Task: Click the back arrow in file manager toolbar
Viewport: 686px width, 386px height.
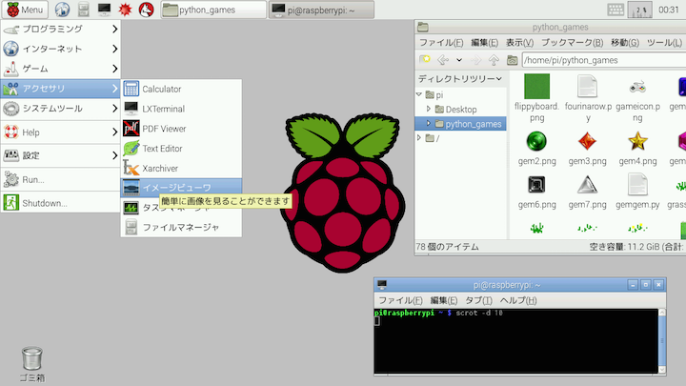Action: point(443,59)
